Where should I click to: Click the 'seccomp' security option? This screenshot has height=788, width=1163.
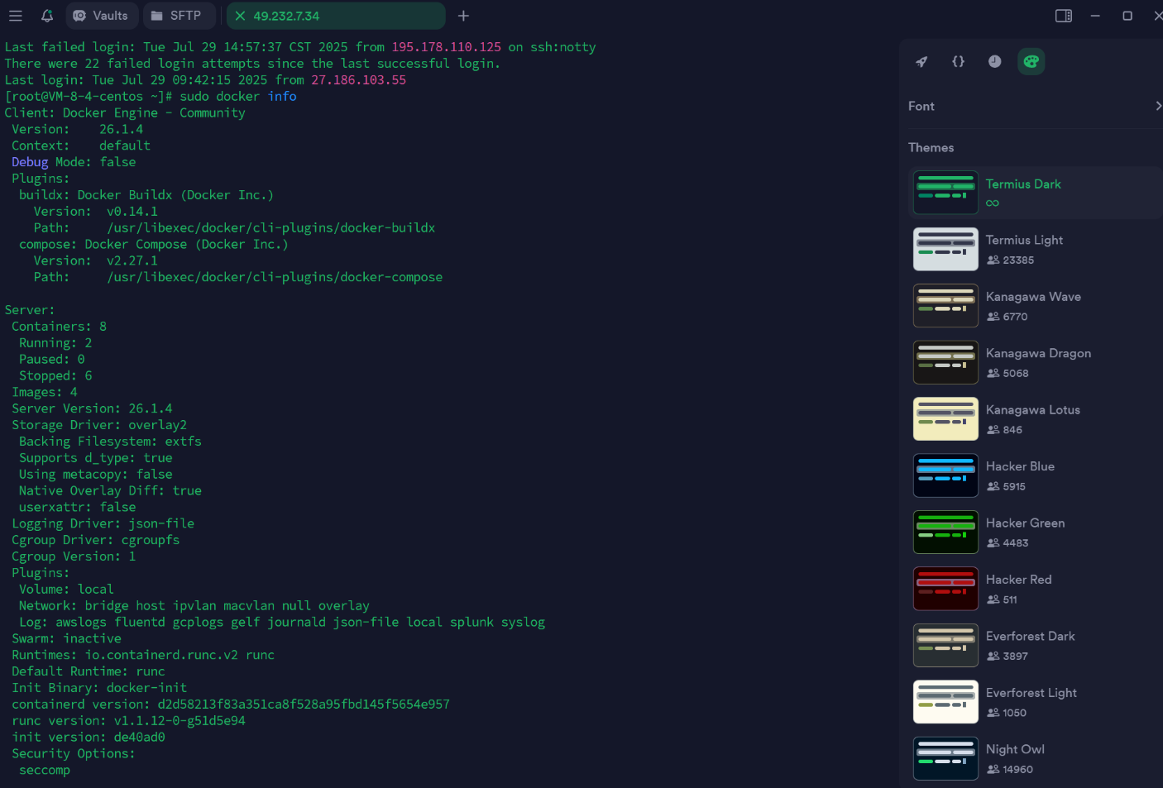45,770
